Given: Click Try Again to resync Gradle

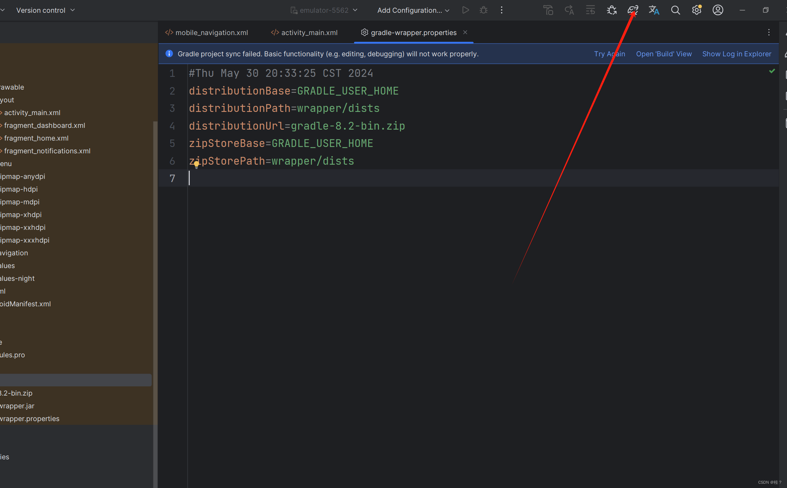Looking at the screenshot, I should (x=609, y=53).
